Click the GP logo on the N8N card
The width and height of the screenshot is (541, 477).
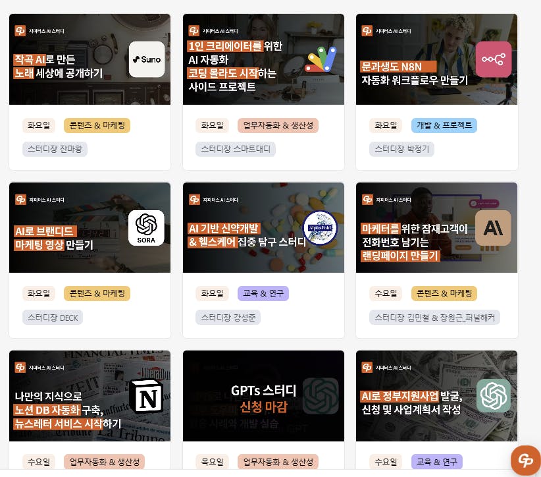click(x=367, y=31)
